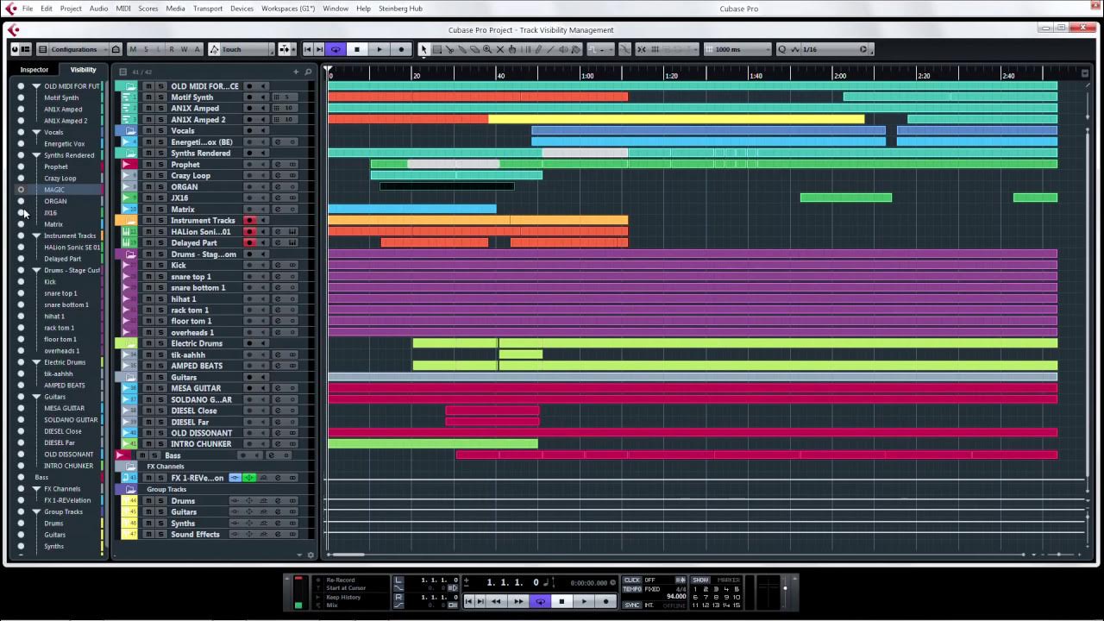The width and height of the screenshot is (1104, 621).
Task: Collapse Instrument Tracks in Visibility list
Action: [x=36, y=235]
